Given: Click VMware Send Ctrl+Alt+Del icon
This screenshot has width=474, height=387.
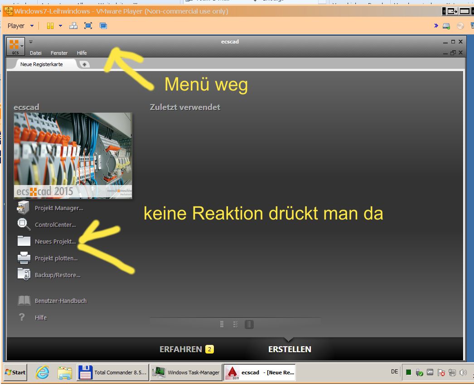Looking at the screenshot, I should coord(73,26).
